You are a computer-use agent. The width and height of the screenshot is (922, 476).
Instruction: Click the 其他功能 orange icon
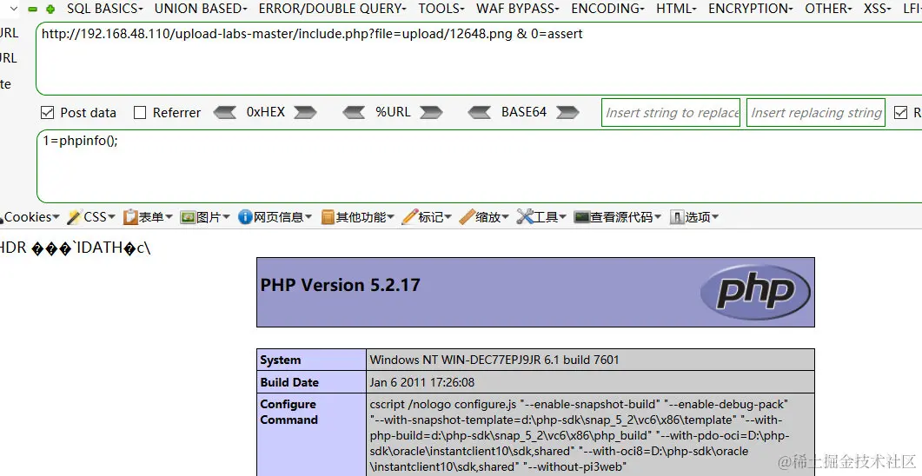328,217
